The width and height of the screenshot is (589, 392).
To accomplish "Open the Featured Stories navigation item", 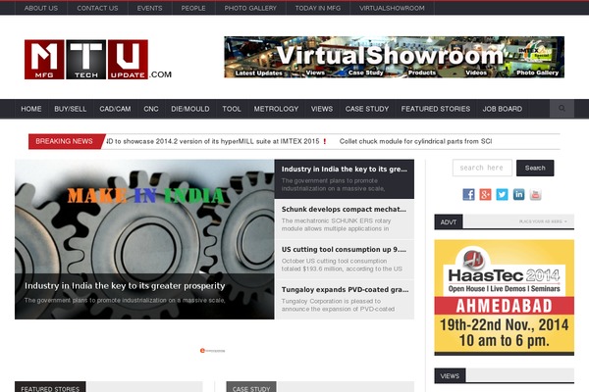I will click(x=435, y=109).
